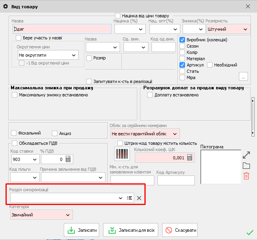Open calculator for % ПДВ field
The image size is (257, 240).
[x=68, y=159]
